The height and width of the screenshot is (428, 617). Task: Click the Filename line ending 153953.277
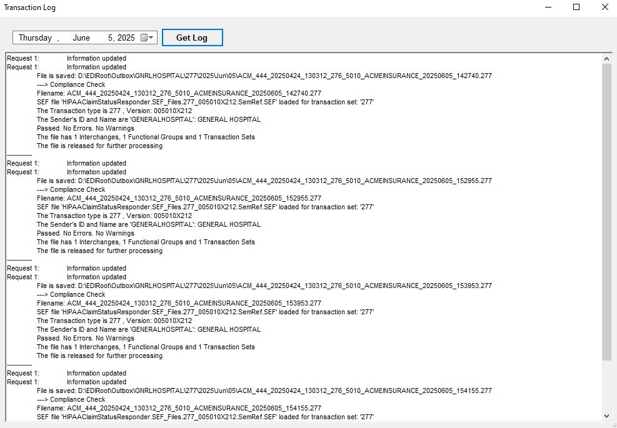coord(179,303)
